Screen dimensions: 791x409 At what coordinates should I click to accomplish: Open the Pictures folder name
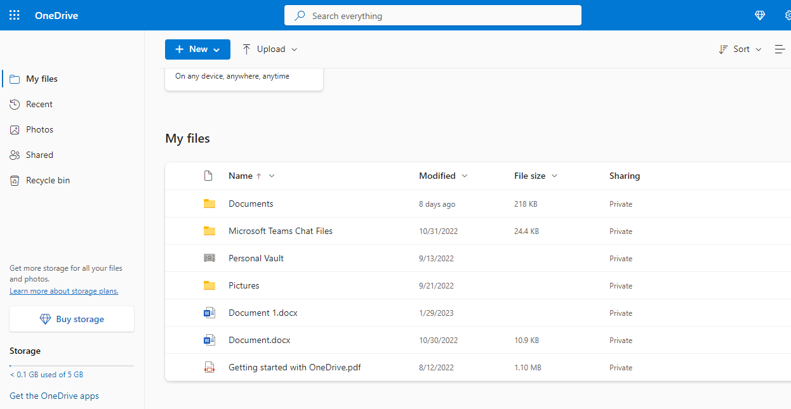pyautogui.click(x=244, y=285)
